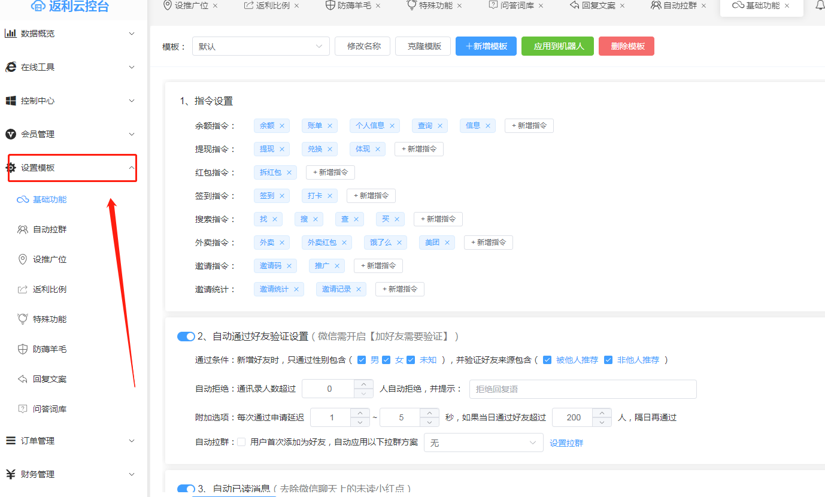Image resolution: width=825 pixels, height=497 pixels.
Task: Enable the 用户首次添加为好友 auto group checkbox
Action: (241, 442)
